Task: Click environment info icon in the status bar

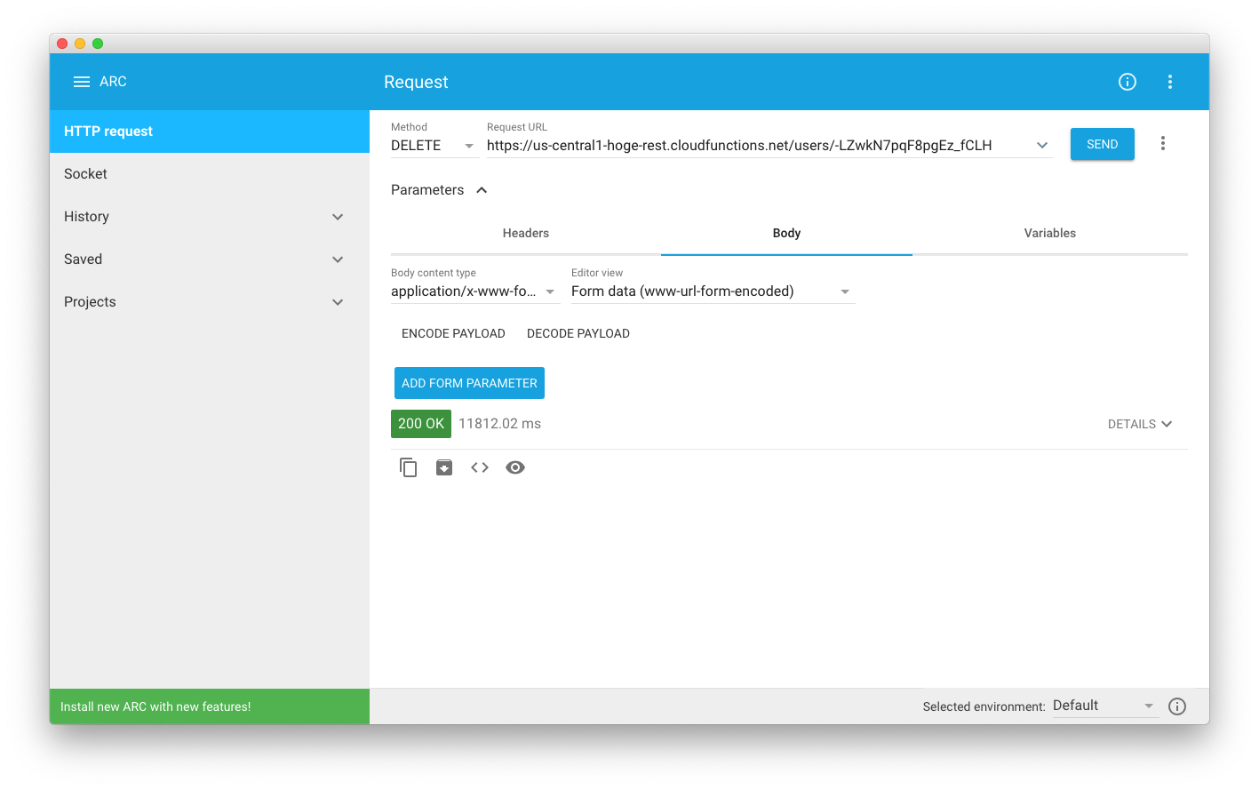Action: pos(1177,706)
